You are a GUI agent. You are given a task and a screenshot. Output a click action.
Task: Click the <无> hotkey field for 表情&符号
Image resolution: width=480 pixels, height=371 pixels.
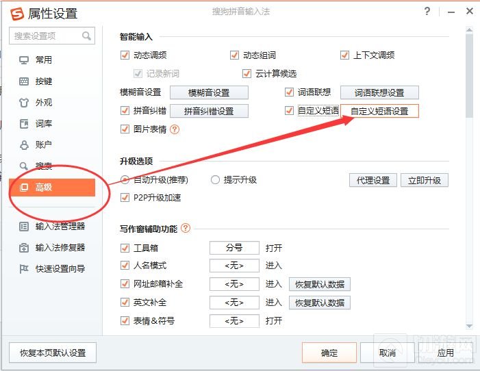(234, 321)
